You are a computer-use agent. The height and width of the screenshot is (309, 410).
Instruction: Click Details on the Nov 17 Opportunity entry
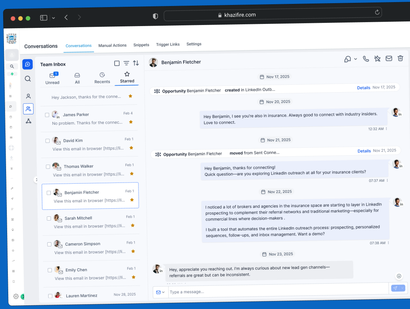[x=364, y=88]
